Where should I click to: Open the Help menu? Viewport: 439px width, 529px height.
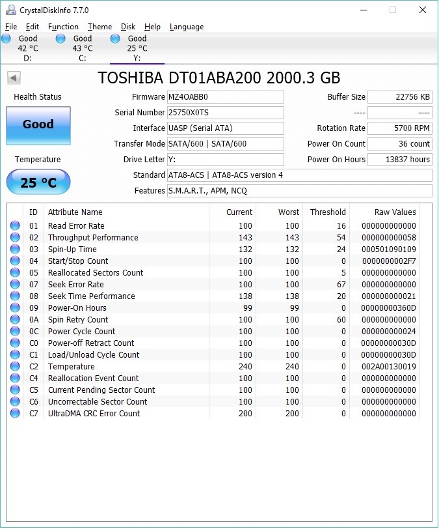coord(152,27)
